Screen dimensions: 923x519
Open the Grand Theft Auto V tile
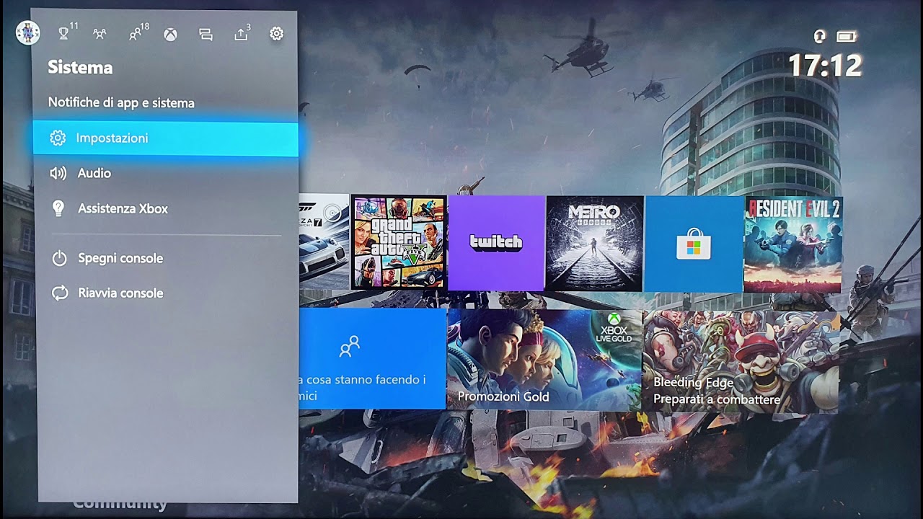[397, 243]
